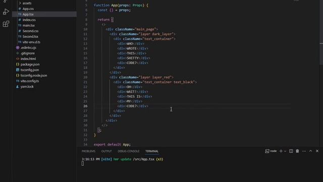Image resolution: width=323 pixels, height=182 pixels.
Task: Open the launch profile dropdown arrow
Action: point(285,151)
